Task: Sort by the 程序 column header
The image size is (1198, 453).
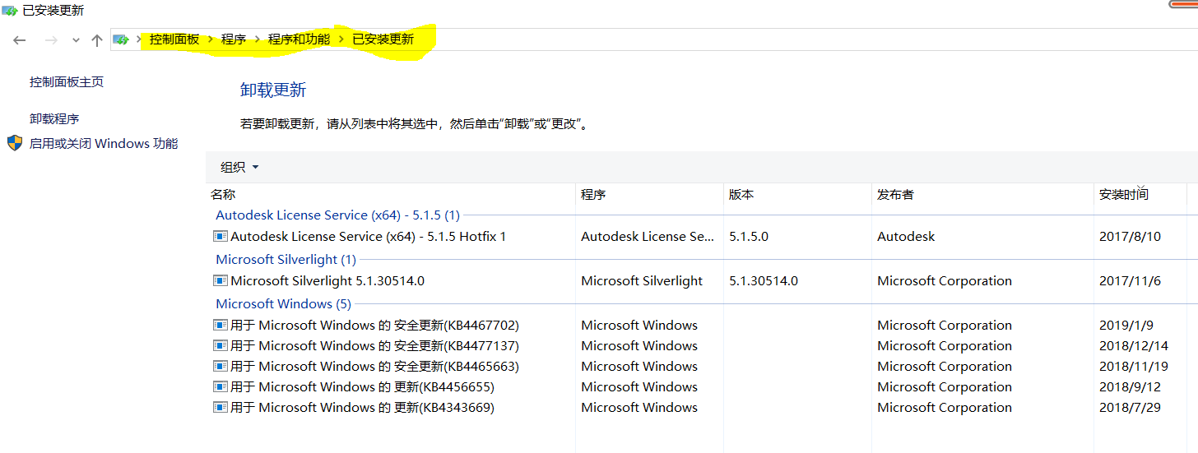Action: click(649, 195)
